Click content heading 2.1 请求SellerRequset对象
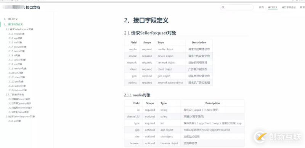Image resolution: width=305 pixels, height=148 pixels. [150, 33]
